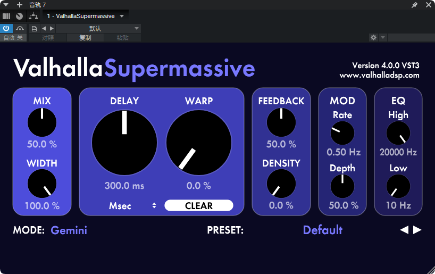Open the 默认 preset dropdown
Screen dimensions: 435x274
point(98,28)
